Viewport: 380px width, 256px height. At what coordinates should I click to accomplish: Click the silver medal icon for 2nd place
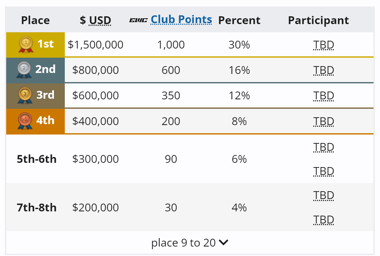24,70
